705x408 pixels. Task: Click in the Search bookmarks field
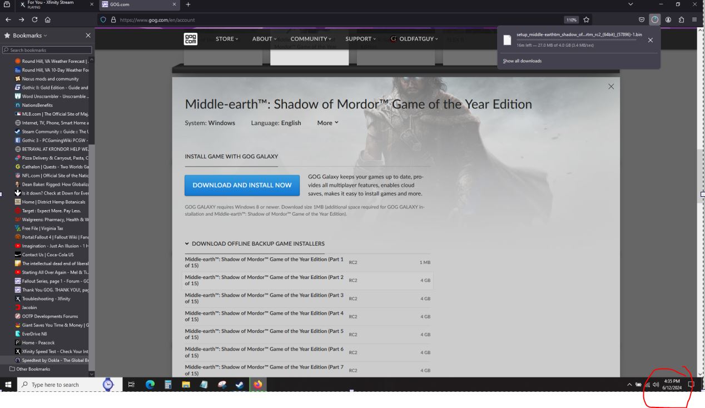47,50
